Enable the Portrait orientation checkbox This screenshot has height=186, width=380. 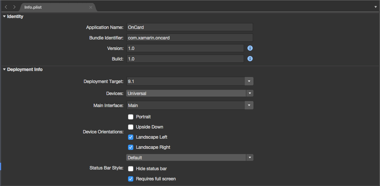point(131,117)
